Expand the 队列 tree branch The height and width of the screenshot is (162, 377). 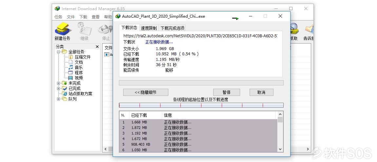[58, 99]
